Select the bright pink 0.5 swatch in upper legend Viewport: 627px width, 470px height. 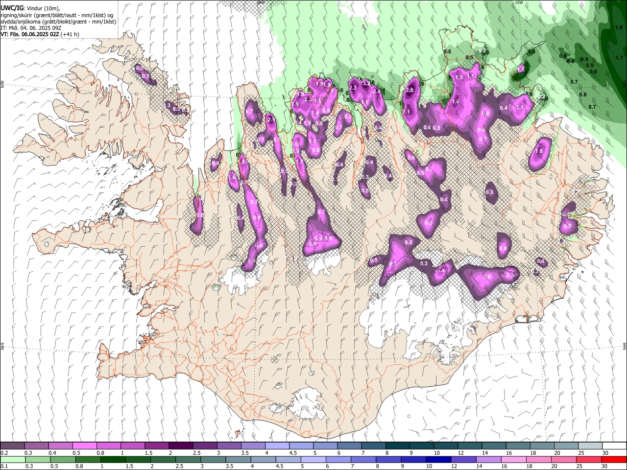coord(84,446)
